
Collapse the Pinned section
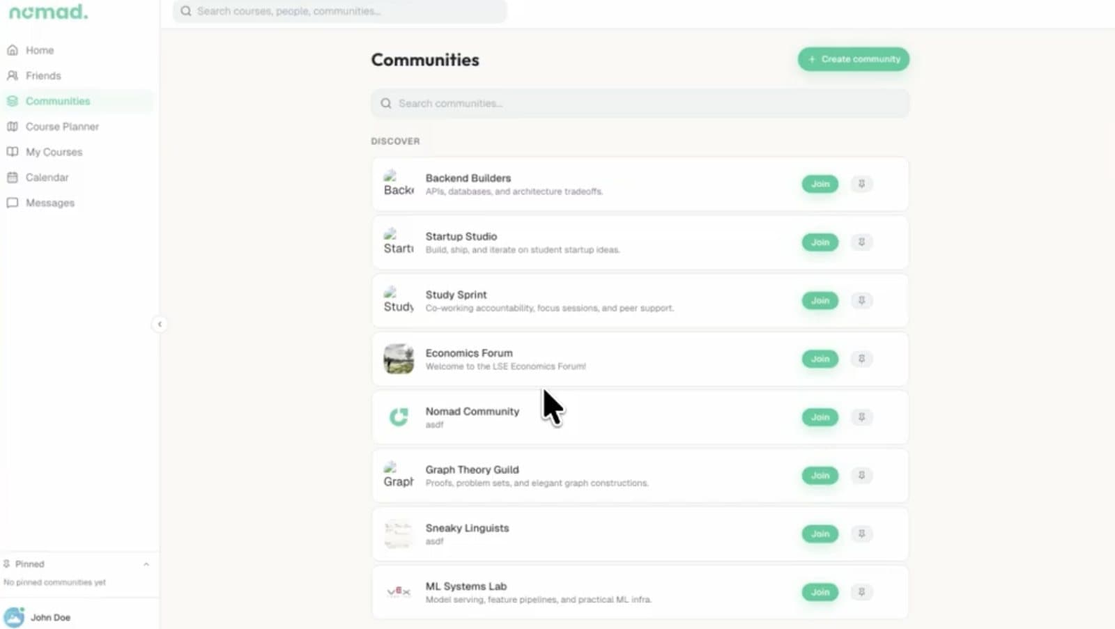146,564
